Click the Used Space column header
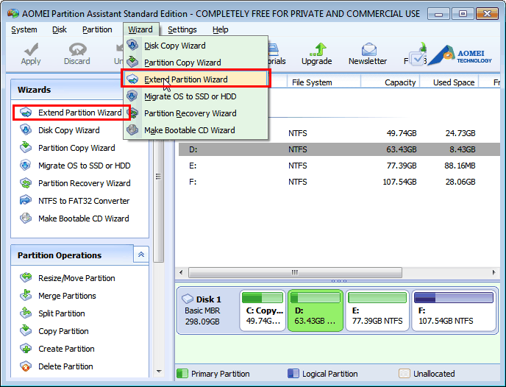 click(449, 82)
